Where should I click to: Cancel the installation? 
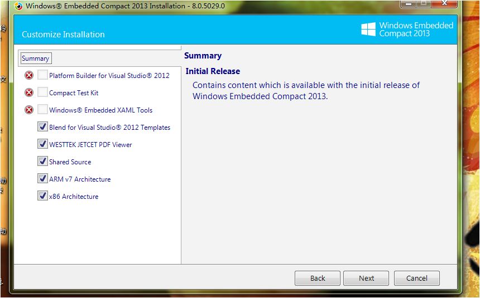click(416, 278)
